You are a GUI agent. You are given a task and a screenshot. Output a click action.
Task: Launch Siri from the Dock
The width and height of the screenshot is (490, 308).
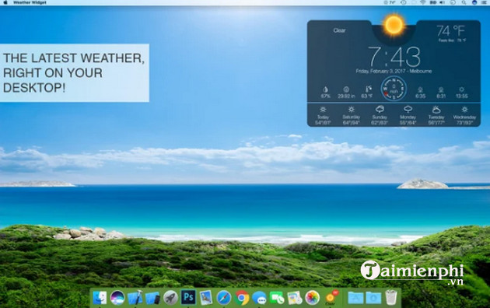[x=117, y=298]
